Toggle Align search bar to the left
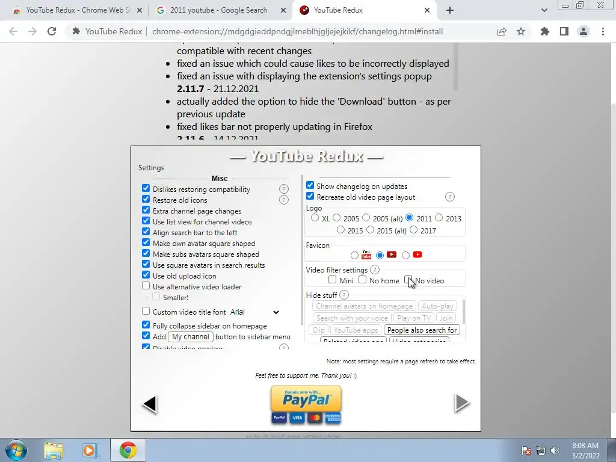The height and width of the screenshot is (462, 616). pyautogui.click(x=146, y=232)
